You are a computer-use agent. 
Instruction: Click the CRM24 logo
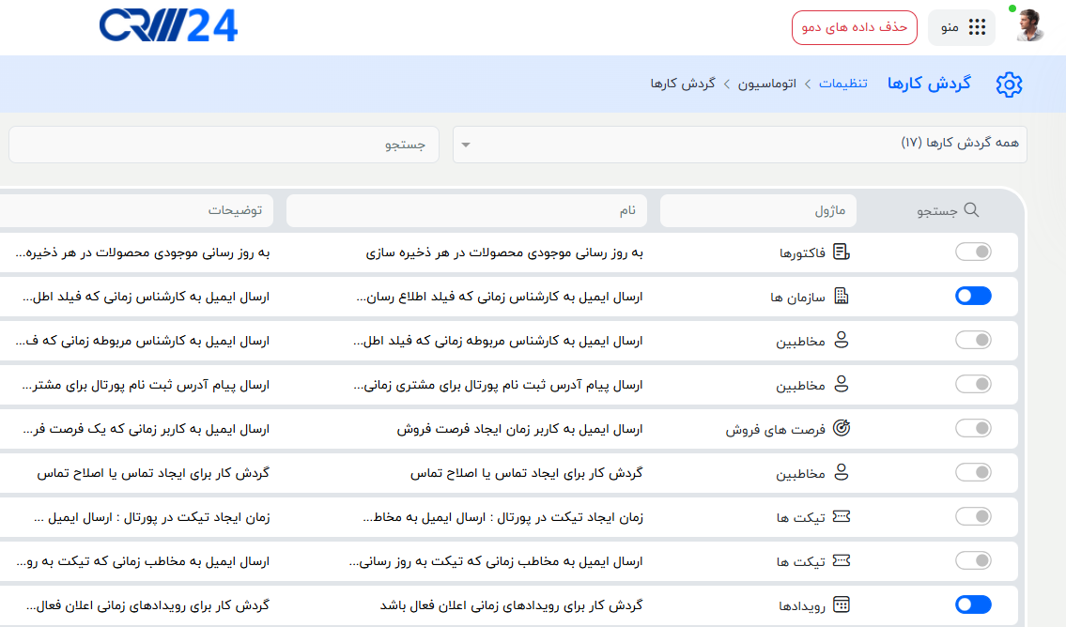[168, 26]
